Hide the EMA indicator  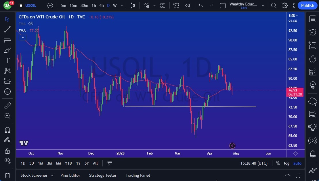31,24
